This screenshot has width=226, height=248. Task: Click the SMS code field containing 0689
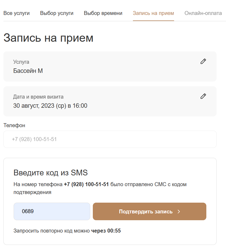tap(52, 211)
